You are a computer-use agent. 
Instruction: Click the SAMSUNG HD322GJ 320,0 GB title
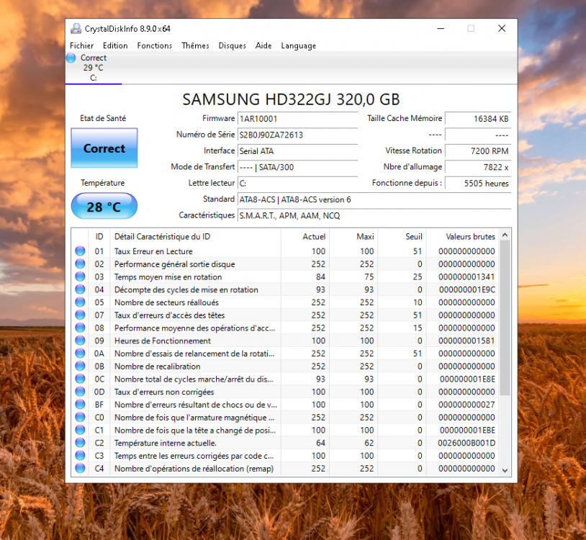click(291, 99)
